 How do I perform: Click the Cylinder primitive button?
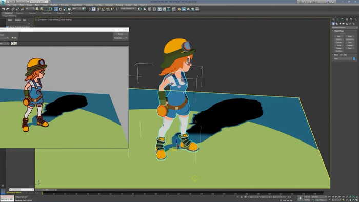339,43
